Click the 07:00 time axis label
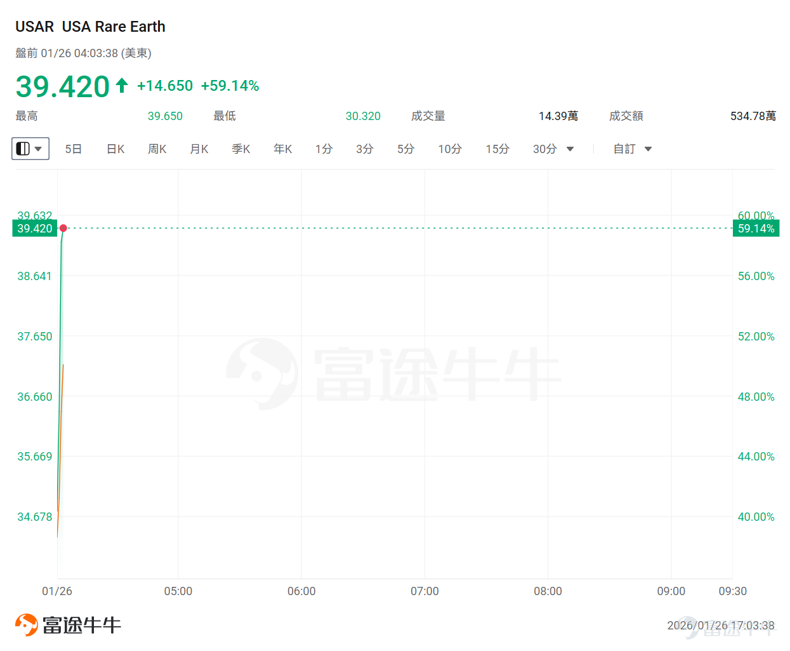Screen dimensions: 790x651 tap(425, 591)
